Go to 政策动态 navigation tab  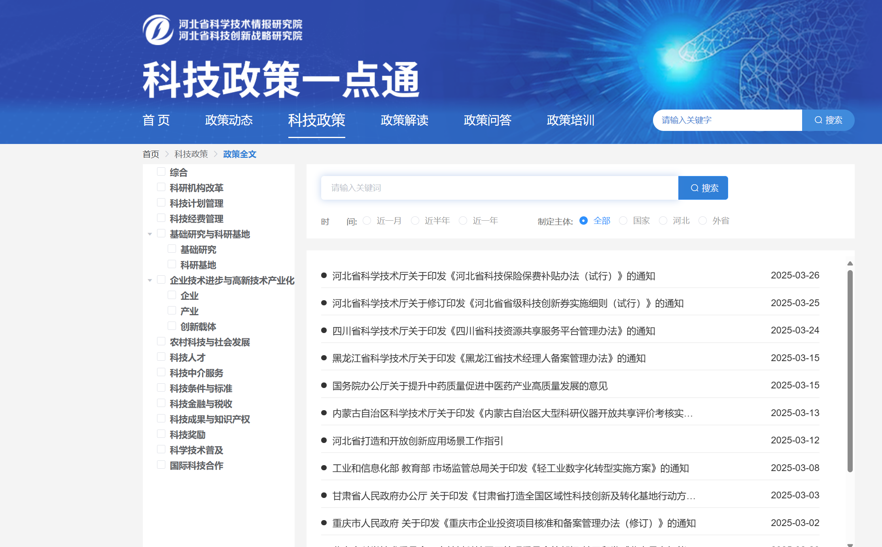[x=229, y=120]
